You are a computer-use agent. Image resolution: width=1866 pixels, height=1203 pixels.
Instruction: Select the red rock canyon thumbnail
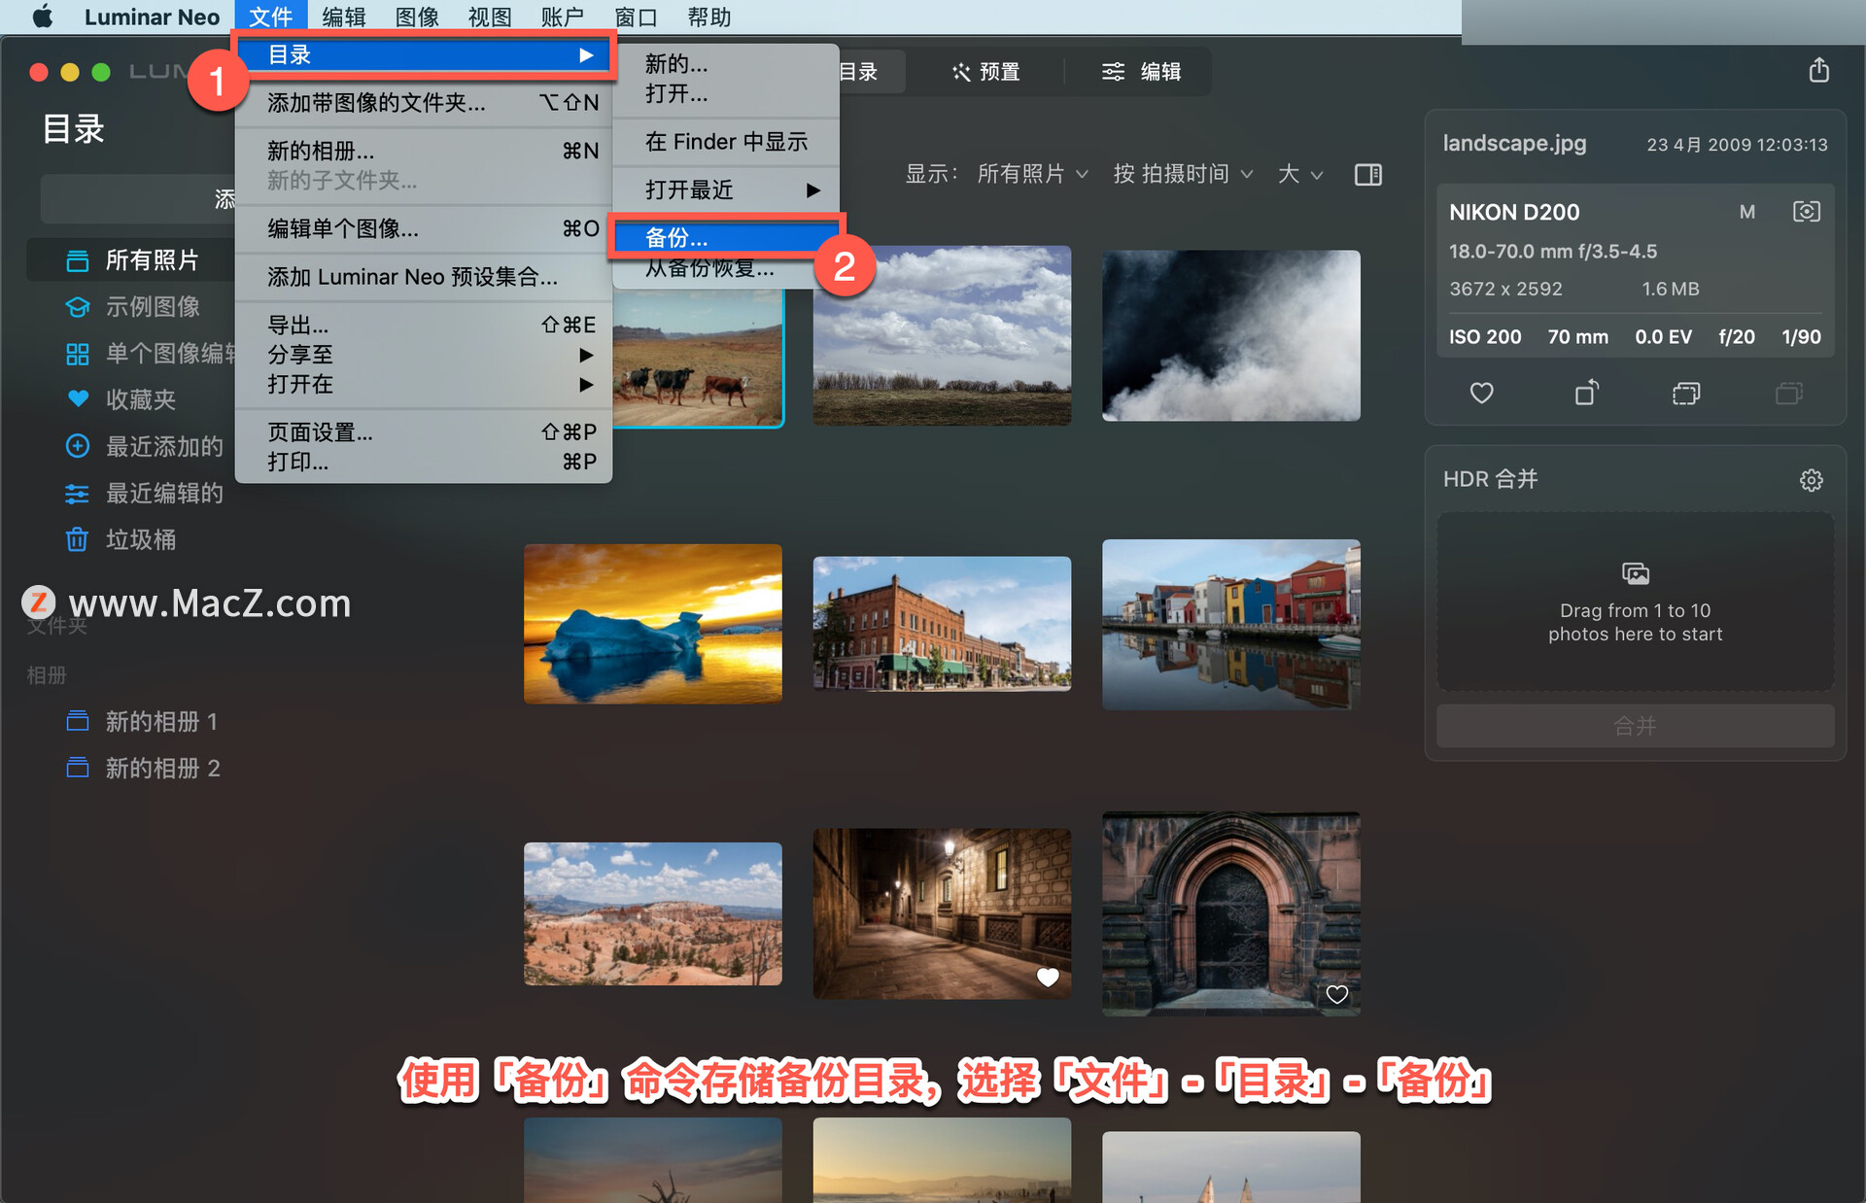(652, 913)
